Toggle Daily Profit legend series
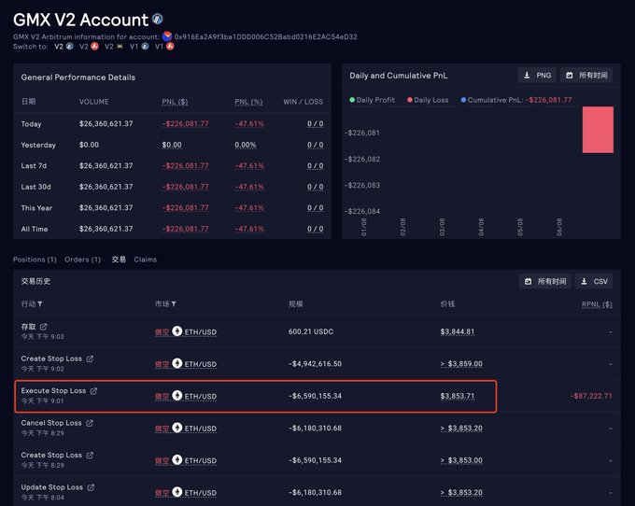The width and height of the screenshot is (635, 506). click(x=372, y=100)
